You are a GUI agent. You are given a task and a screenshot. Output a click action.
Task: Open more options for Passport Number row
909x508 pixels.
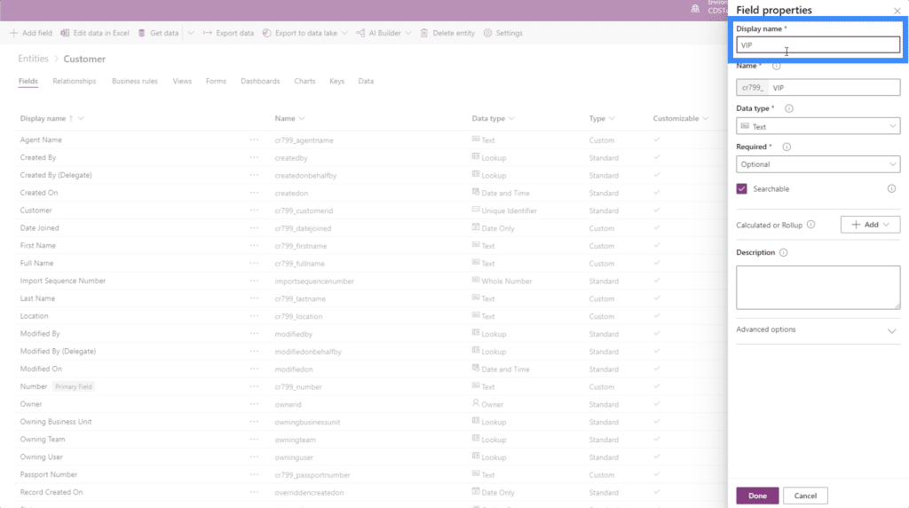[x=254, y=474]
